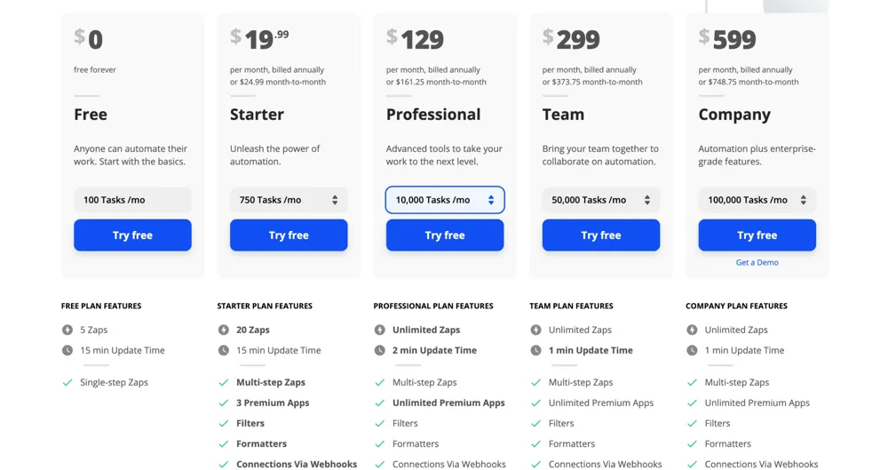Click the bolt icon in Team plan features
This screenshot has height=470, width=888.
click(x=536, y=330)
